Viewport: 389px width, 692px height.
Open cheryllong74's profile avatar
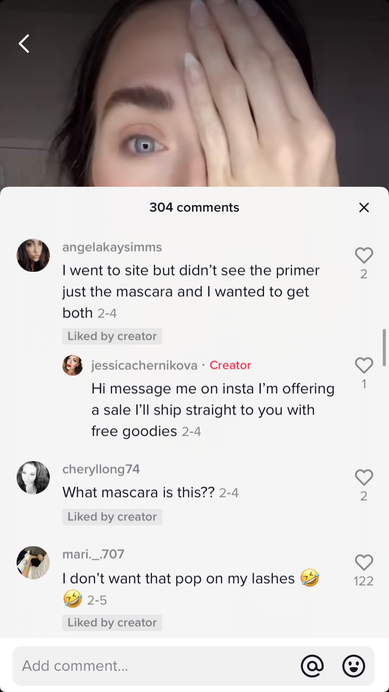(33, 477)
